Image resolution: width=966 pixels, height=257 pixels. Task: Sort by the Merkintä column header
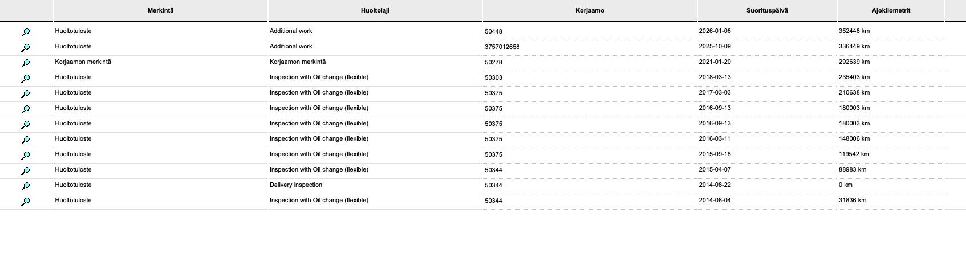(x=160, y=11)
